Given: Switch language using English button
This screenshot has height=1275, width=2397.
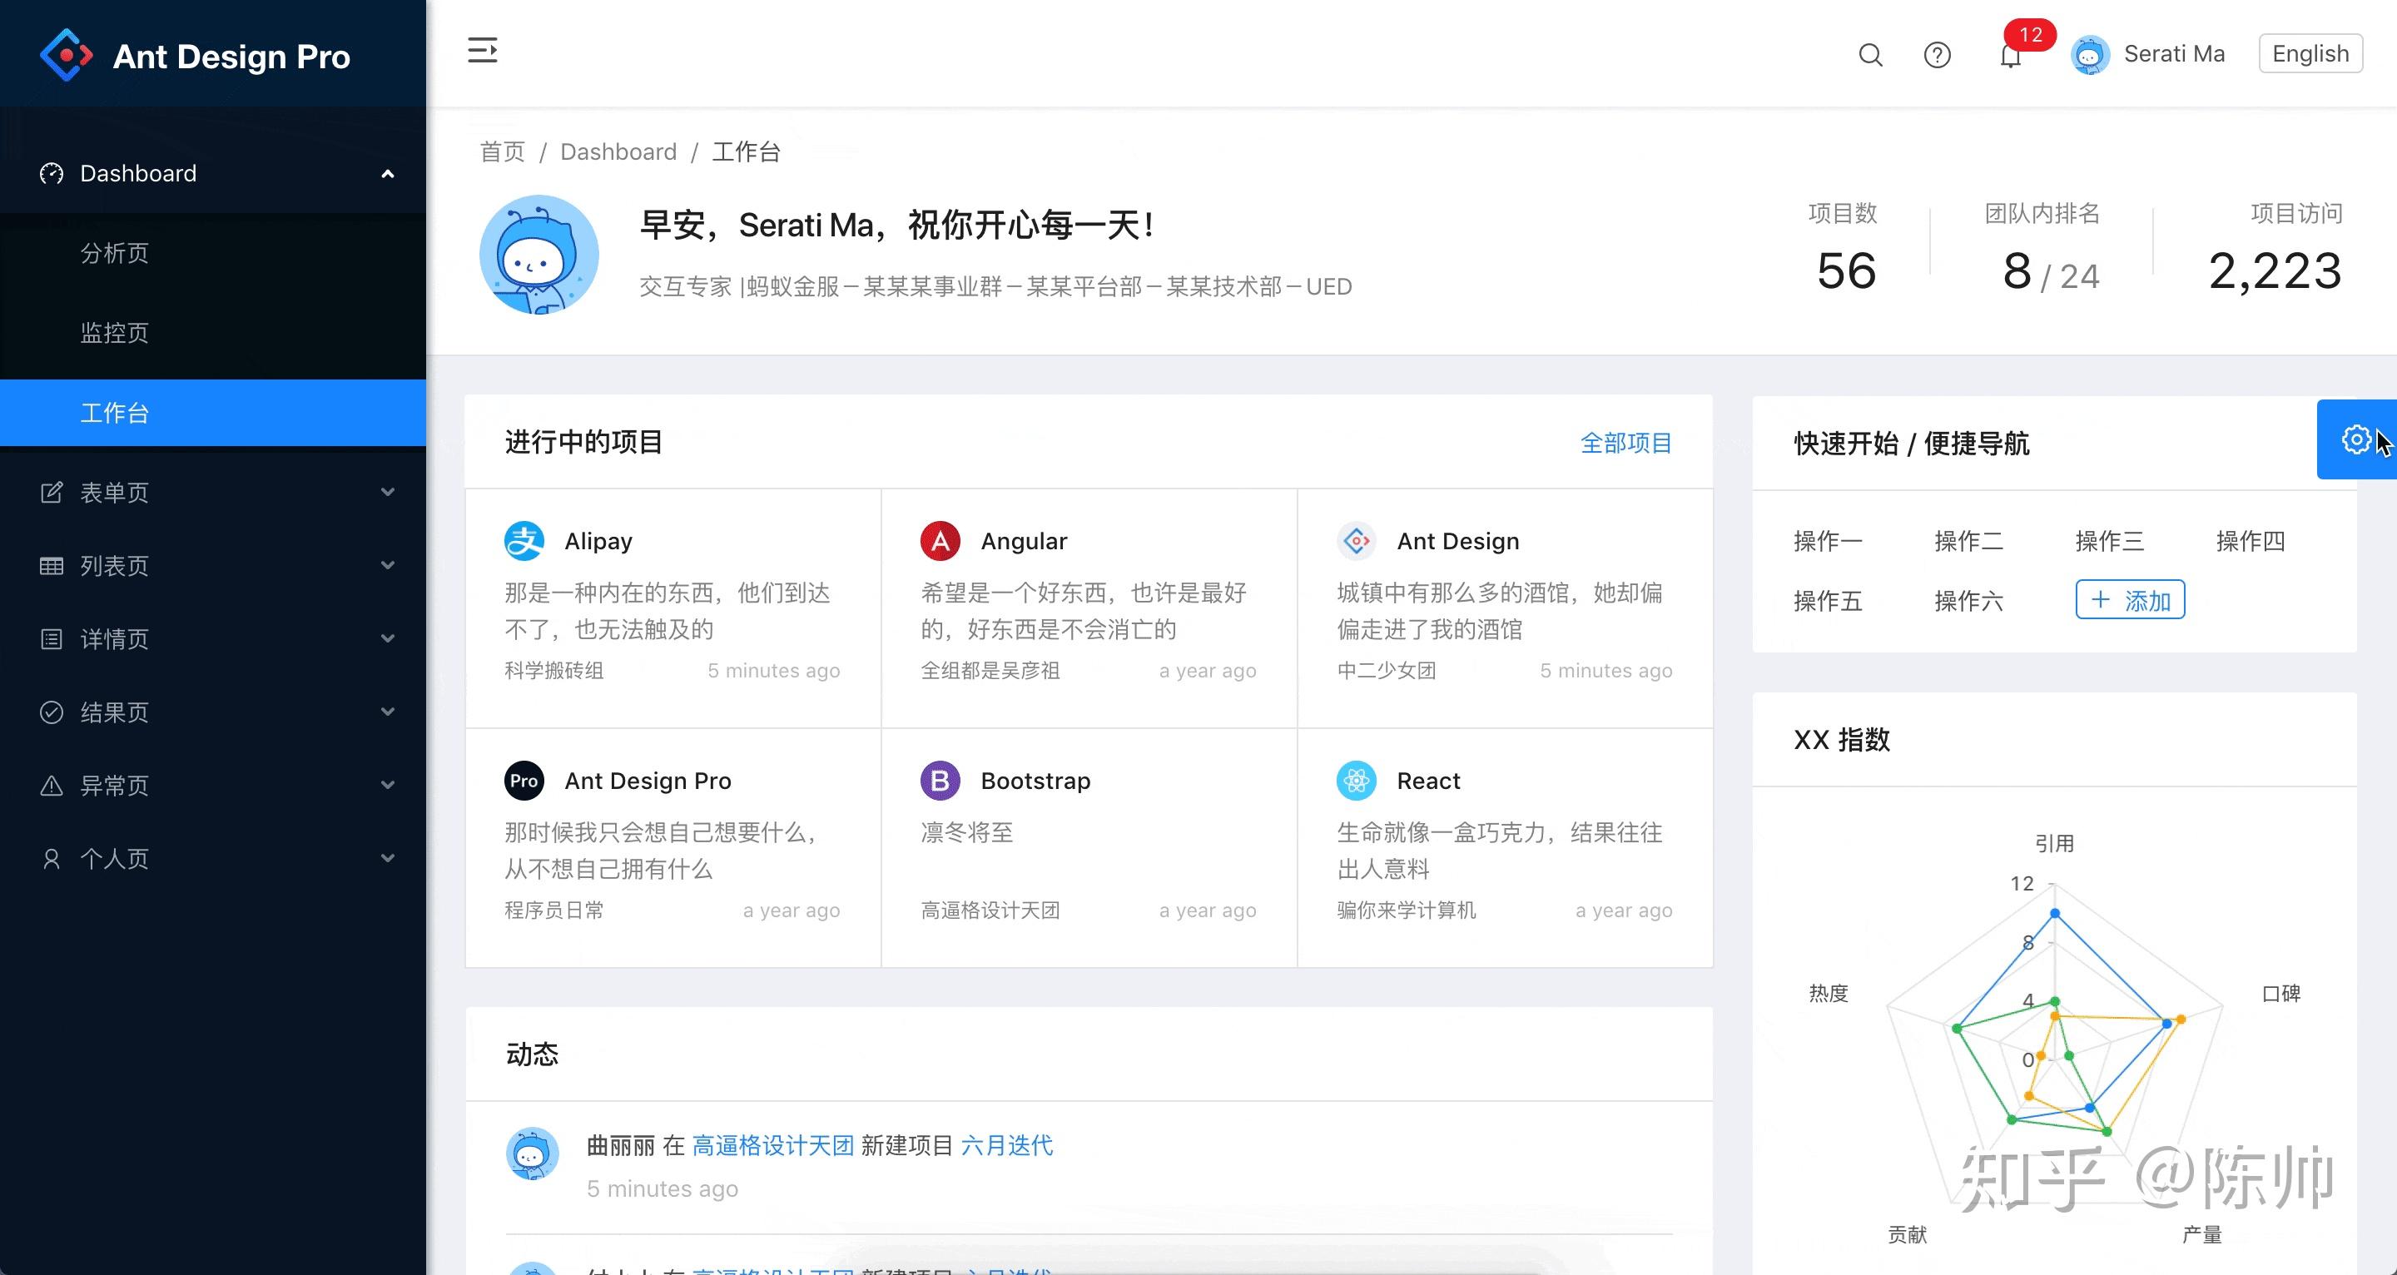Looking at the screenshot, I should click(x=2310, y=53).
